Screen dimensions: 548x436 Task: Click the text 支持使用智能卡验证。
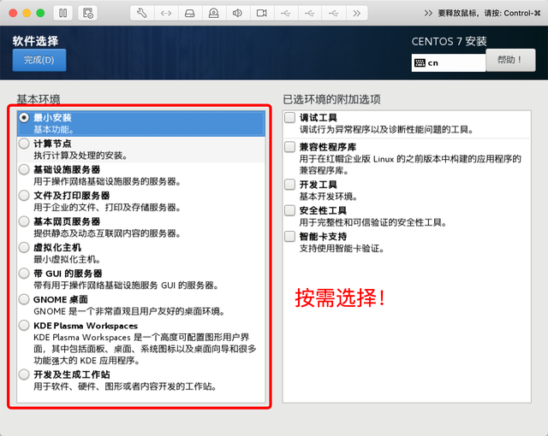342,249
